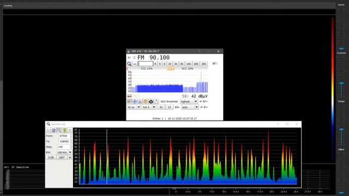Click the From frequency field 87500

[x=64, y=136]
